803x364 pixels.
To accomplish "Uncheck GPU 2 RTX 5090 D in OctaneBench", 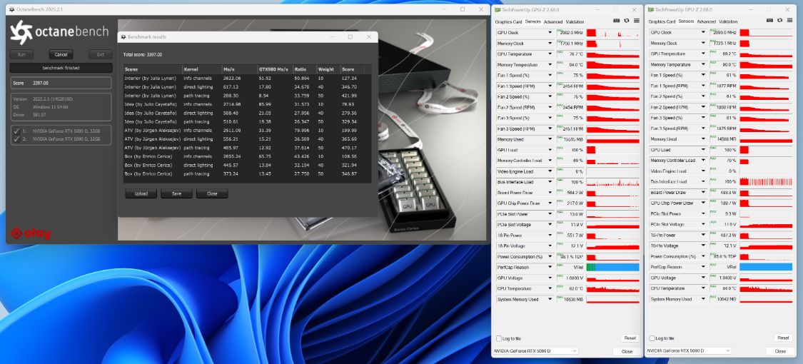I will click(16, 138).
